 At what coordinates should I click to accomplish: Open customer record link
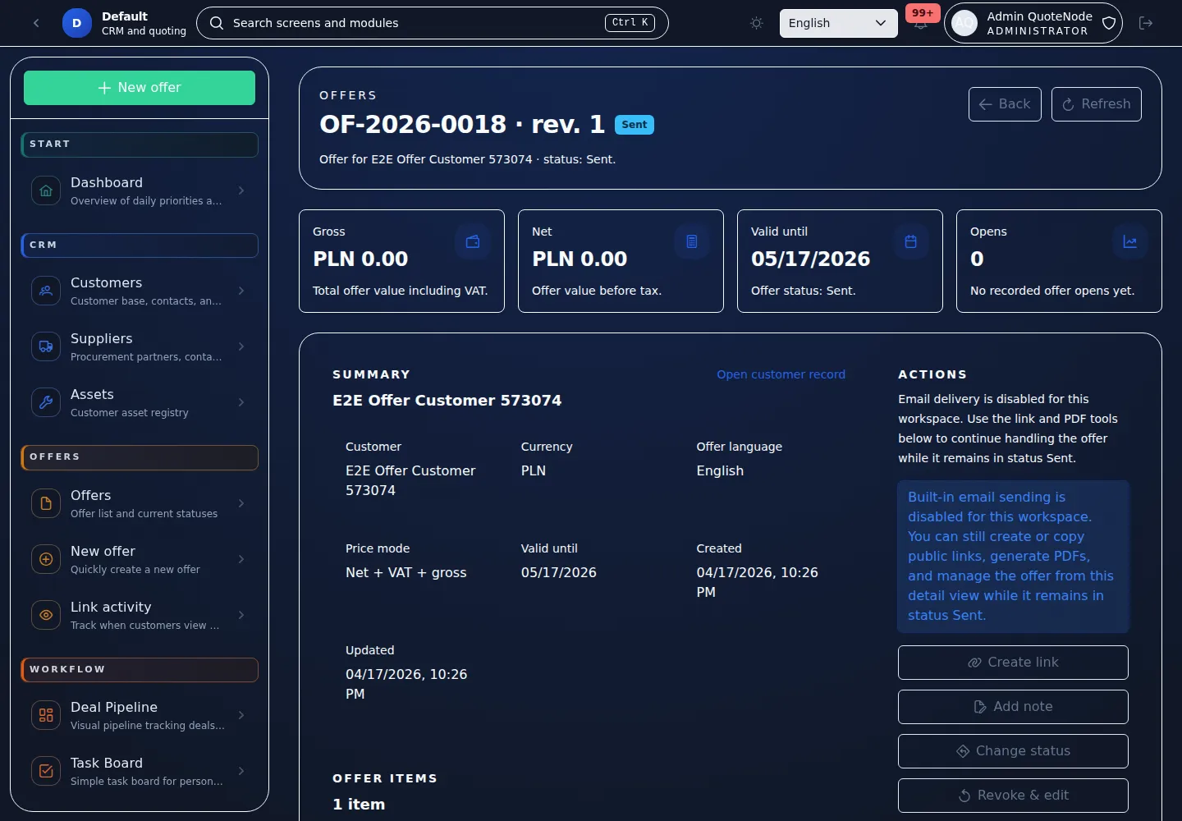(781, 374)
